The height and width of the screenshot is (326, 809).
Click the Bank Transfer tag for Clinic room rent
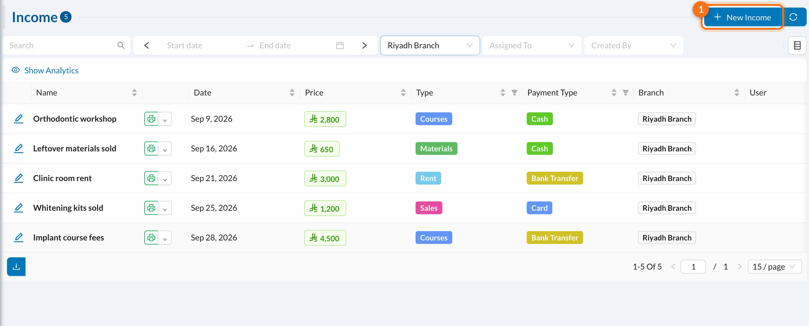tap(554, 178)
